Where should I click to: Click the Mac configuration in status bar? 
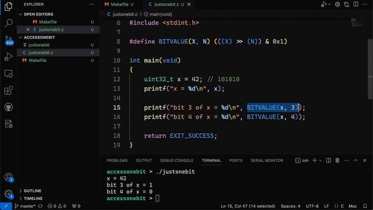[x=353, y=206]
